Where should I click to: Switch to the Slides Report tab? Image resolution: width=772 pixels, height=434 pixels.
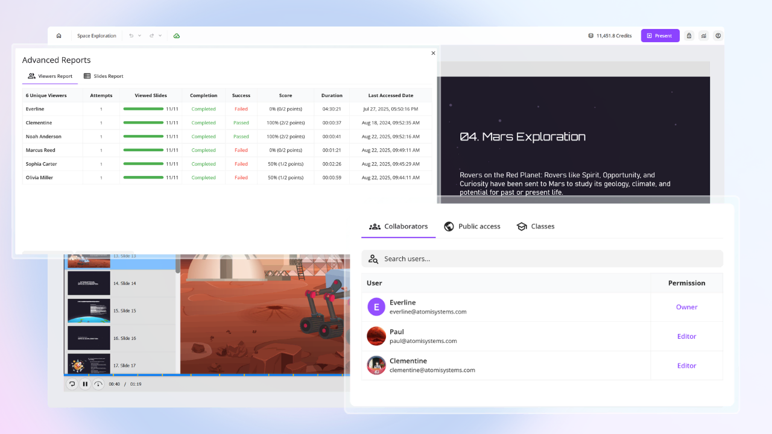(103, 76)
